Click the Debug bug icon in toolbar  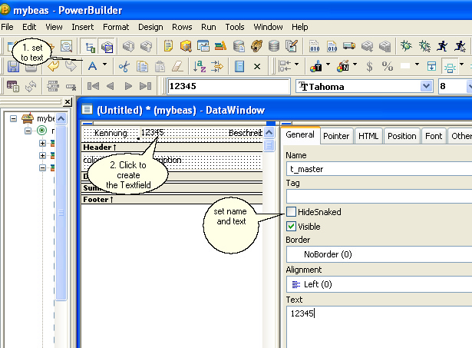coord(404,46)
